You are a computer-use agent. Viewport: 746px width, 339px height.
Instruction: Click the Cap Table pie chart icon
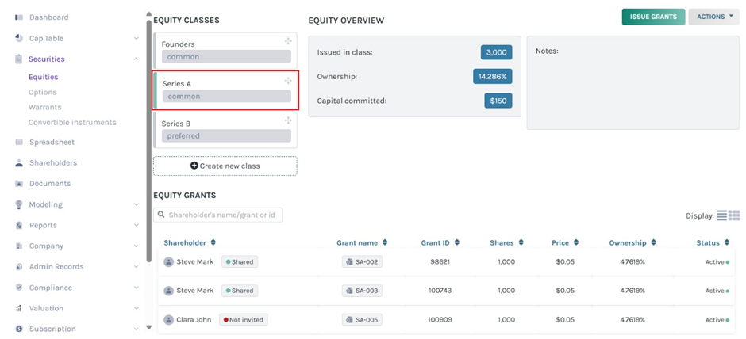click(19, 38)
